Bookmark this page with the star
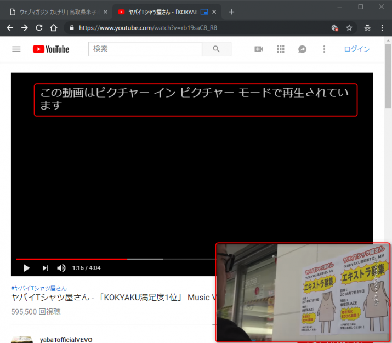392x343 pixels. pyautogui.click(x=349, y=28)
